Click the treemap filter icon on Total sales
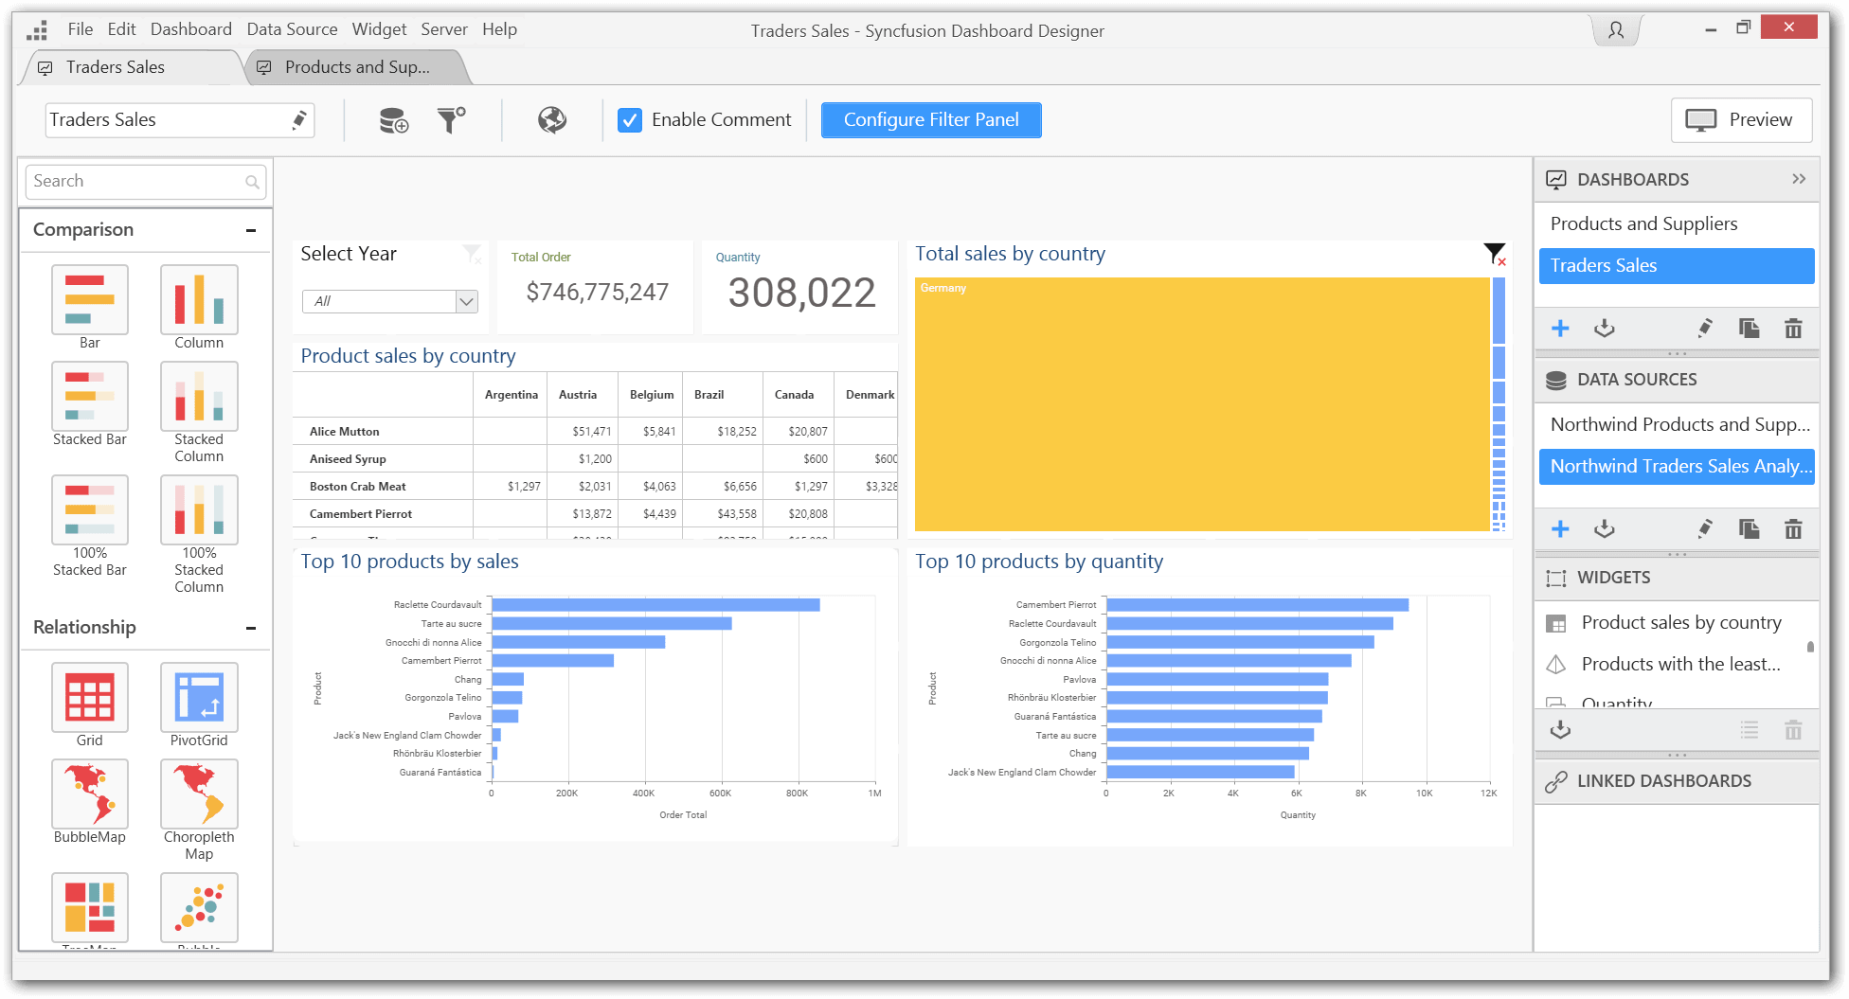The height and width of the screenshot is (999, 1849). [x=1494, y=254]
